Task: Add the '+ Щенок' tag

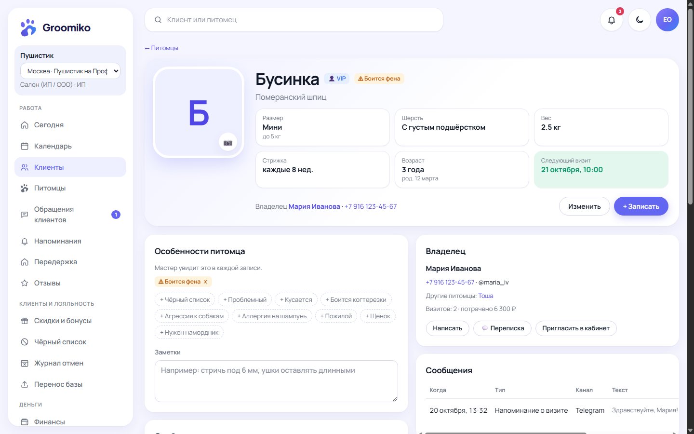Action: tap(378, 316)
